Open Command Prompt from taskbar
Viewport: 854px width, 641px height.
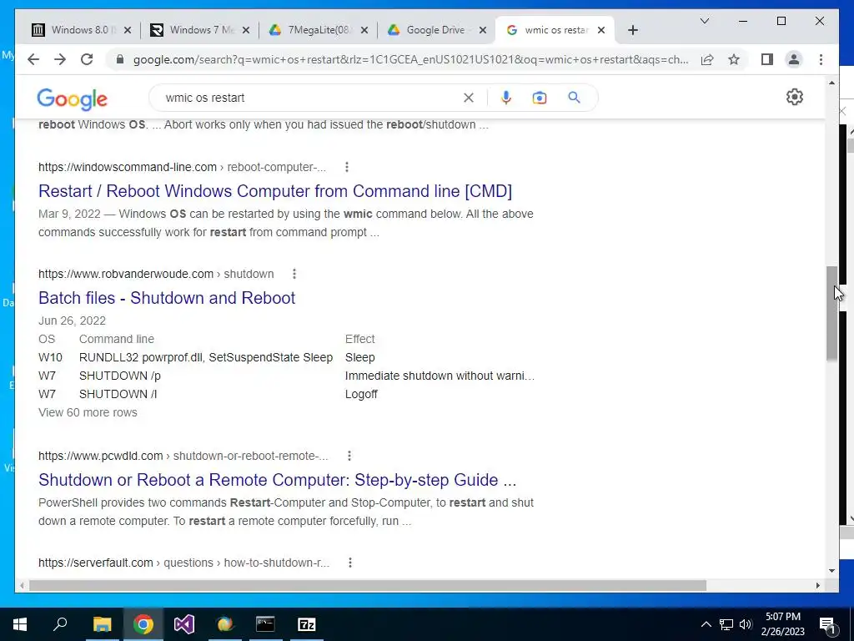265,624
